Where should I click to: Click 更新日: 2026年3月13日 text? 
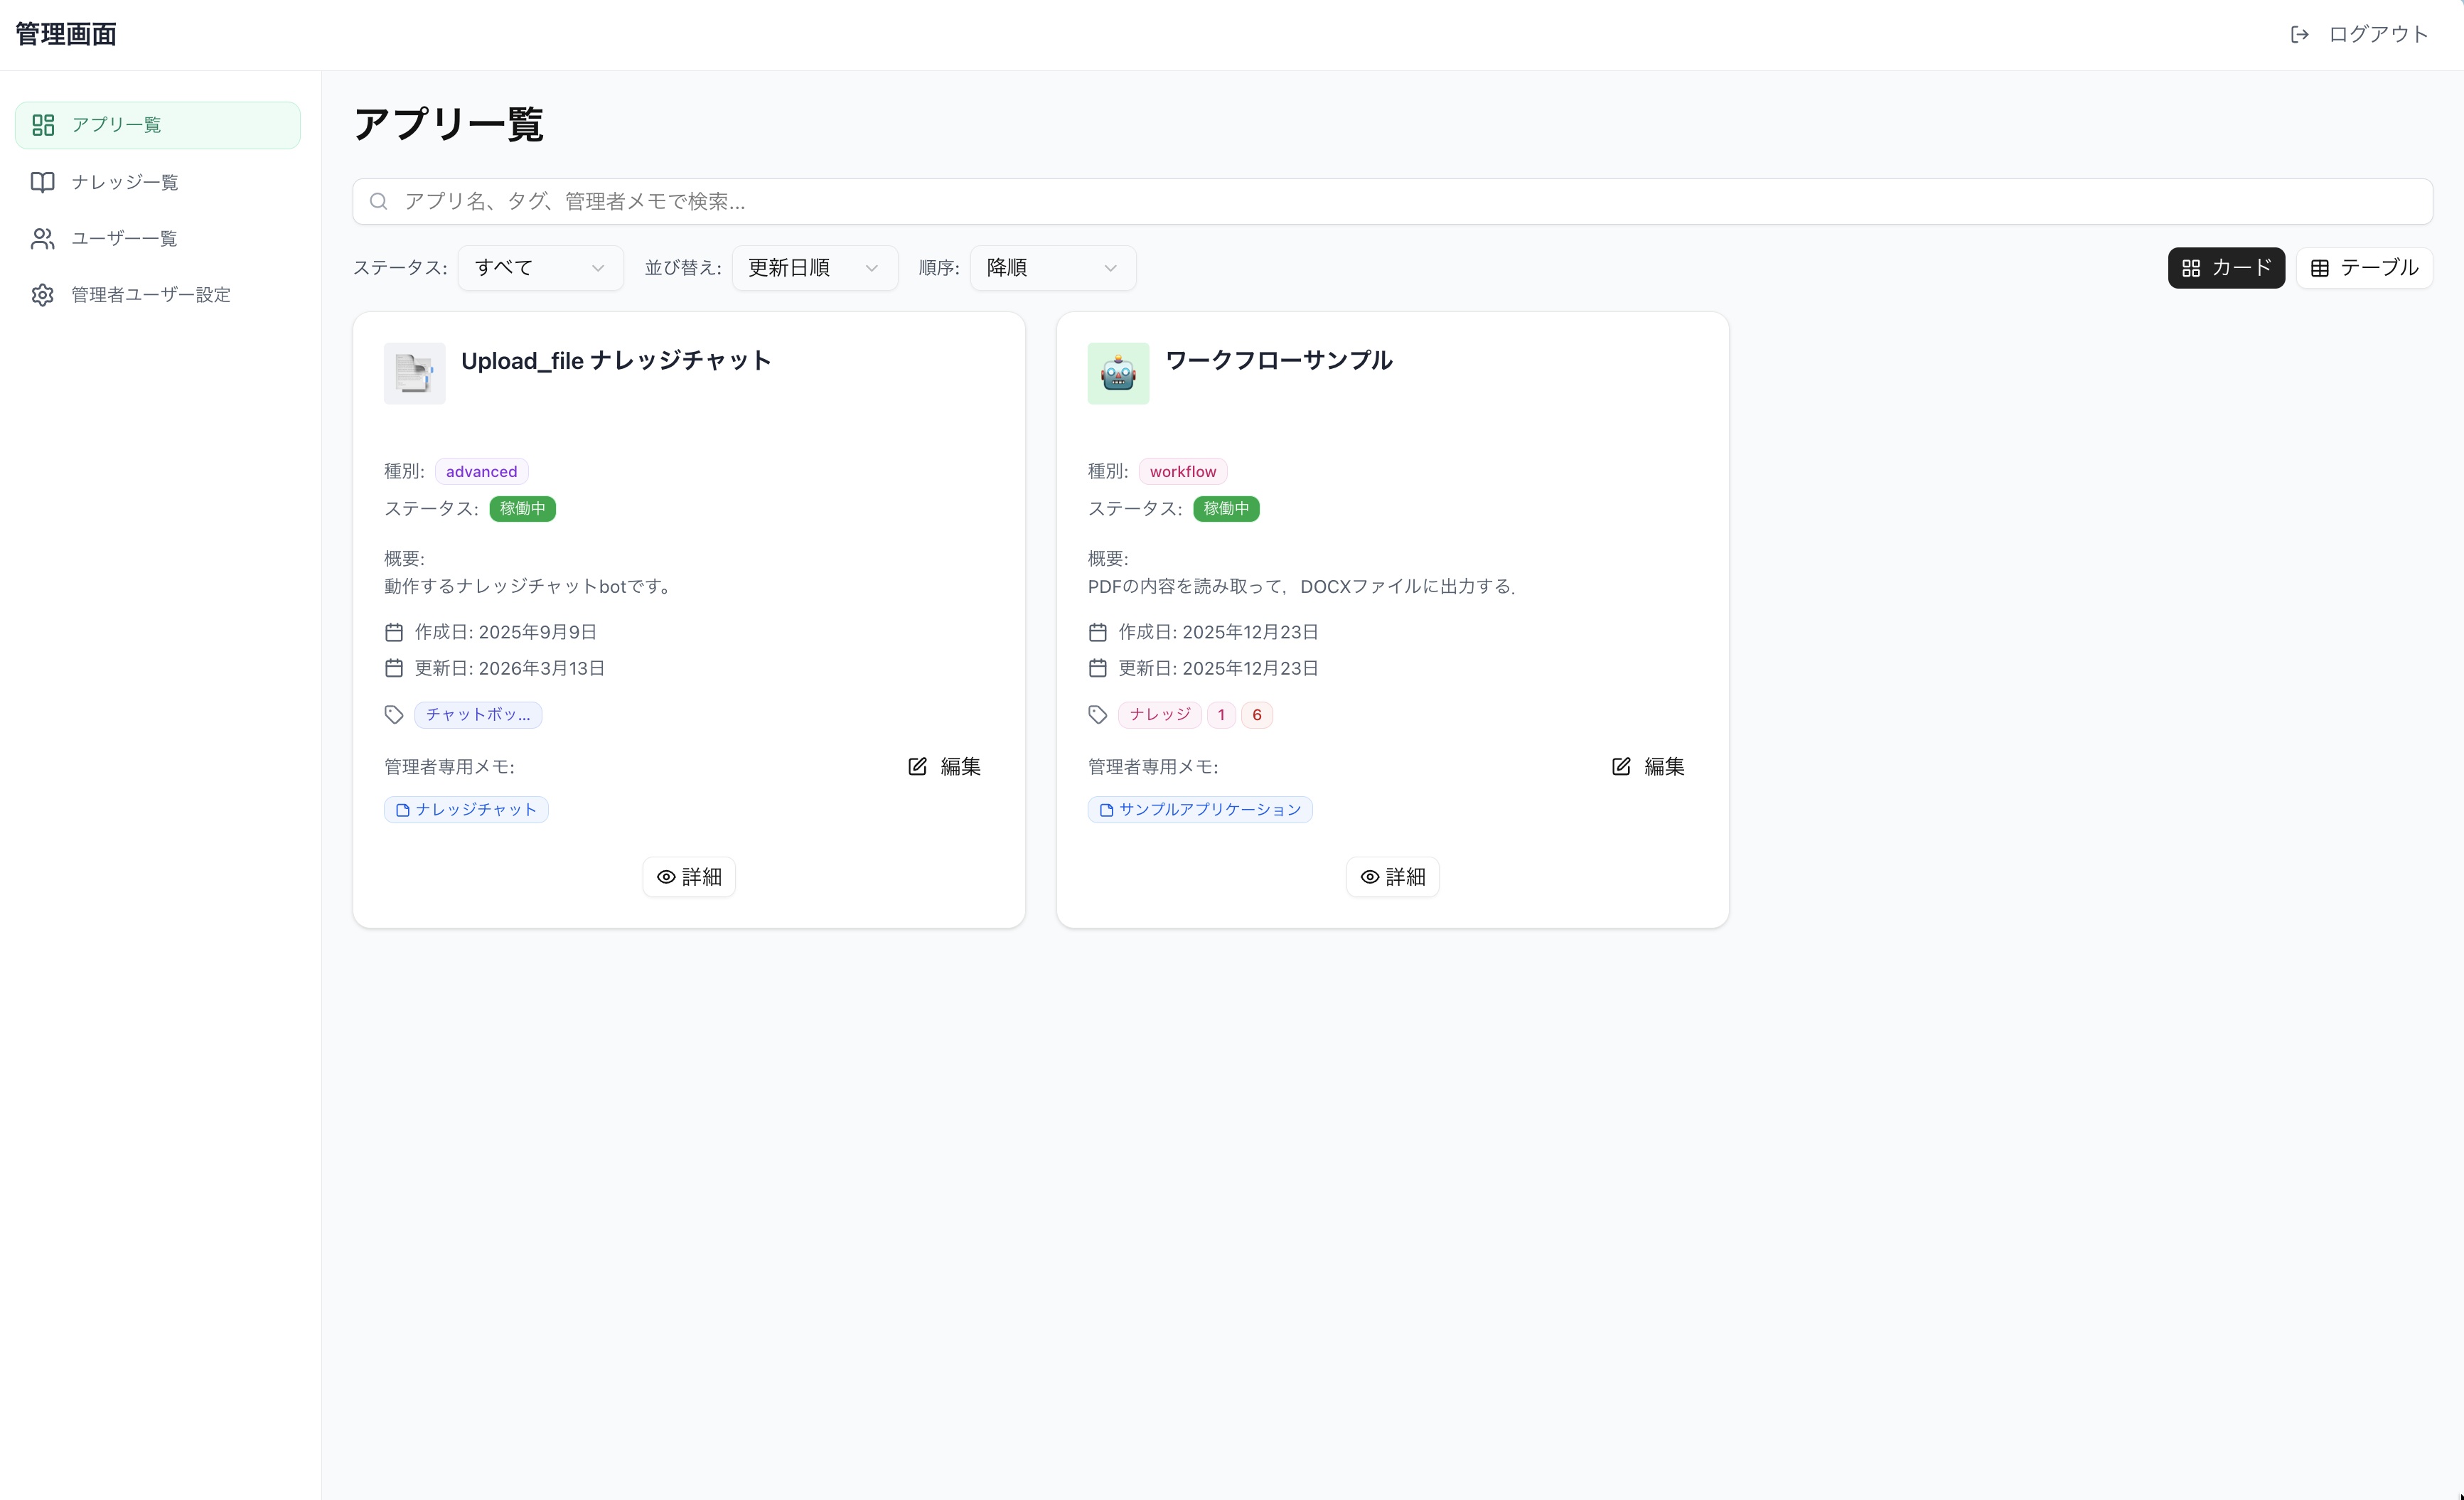pos(510,668)
